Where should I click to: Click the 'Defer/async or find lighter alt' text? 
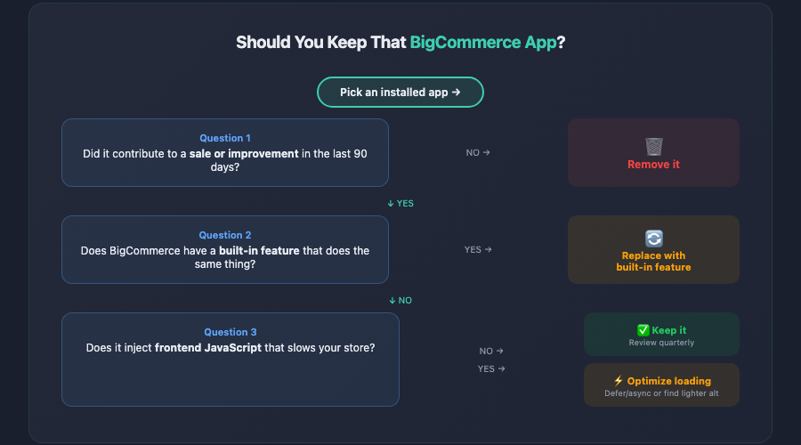[661, 393]
